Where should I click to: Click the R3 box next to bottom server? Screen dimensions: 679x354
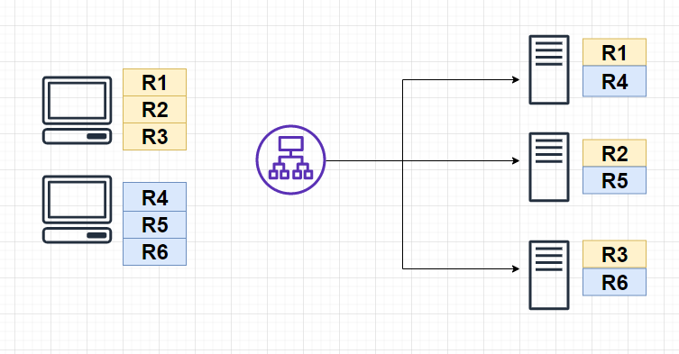(614, 254)
